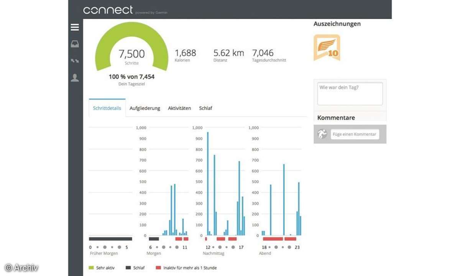Screen dimensions: 460x276
Task: Click the dark 'Schlaf' legend swatch
Action: (x=128, y=268)
